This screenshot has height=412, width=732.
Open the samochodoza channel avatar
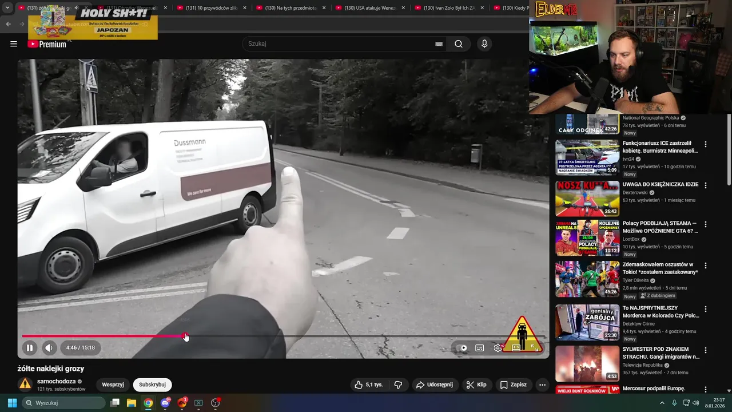pyautogui.click(x=25, y=384)
